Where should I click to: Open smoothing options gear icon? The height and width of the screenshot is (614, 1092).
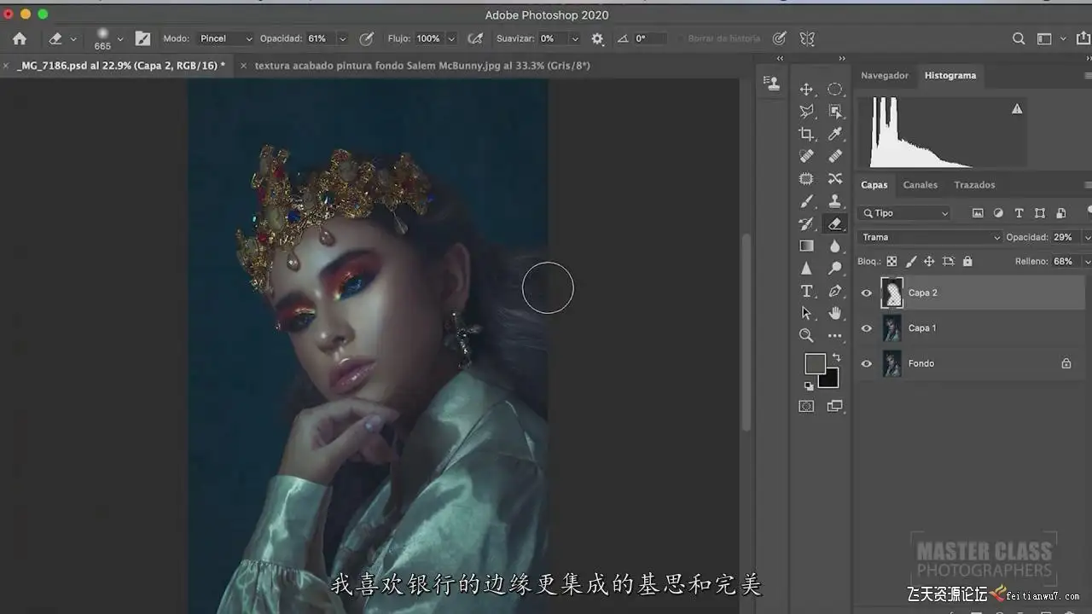pyautogui.click(x=597, y=38)
